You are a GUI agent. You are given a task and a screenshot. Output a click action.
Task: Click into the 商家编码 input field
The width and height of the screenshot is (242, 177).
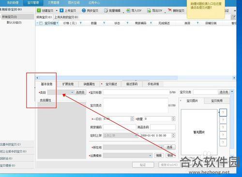(120, 127)
